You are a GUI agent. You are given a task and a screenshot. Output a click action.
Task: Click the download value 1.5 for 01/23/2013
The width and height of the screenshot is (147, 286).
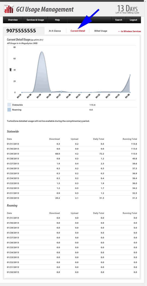pos(58,183)
